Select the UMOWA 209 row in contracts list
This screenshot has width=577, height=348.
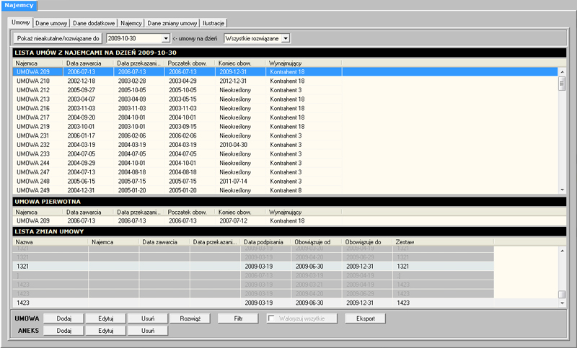coord(286,71)
